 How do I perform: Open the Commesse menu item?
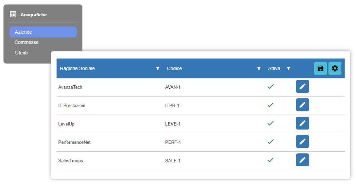click(26, 42)
